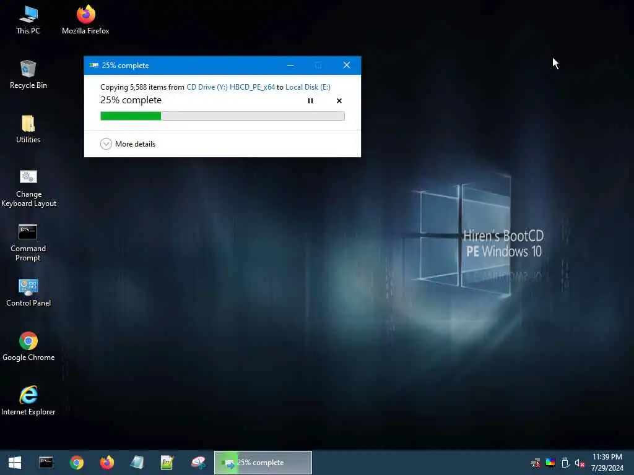Open the notepad-style taskbar icon

coord(167,463)
